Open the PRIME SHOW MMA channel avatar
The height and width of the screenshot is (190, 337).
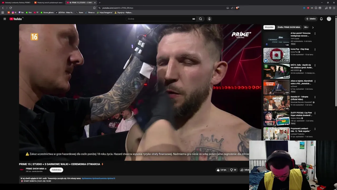22,170
